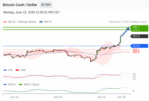
Task: Click the 209.1 red support level
Action: [x=136, y=50]
